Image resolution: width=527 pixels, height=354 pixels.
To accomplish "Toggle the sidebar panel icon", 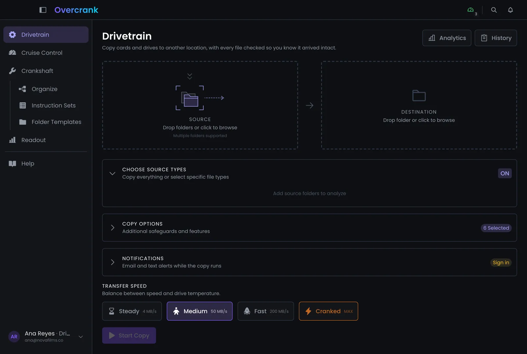I will coord(43,10).
